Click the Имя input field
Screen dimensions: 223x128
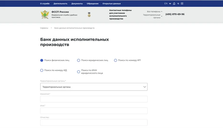[x=94, y=111]
